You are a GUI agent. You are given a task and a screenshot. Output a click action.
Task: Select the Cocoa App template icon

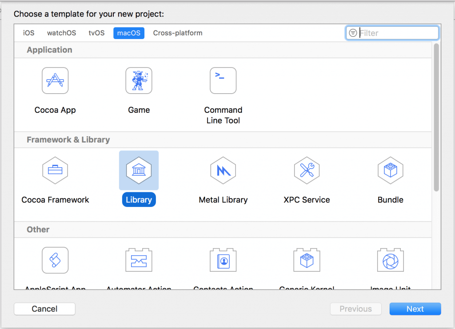pyautogui.click(x=55, y=80)
